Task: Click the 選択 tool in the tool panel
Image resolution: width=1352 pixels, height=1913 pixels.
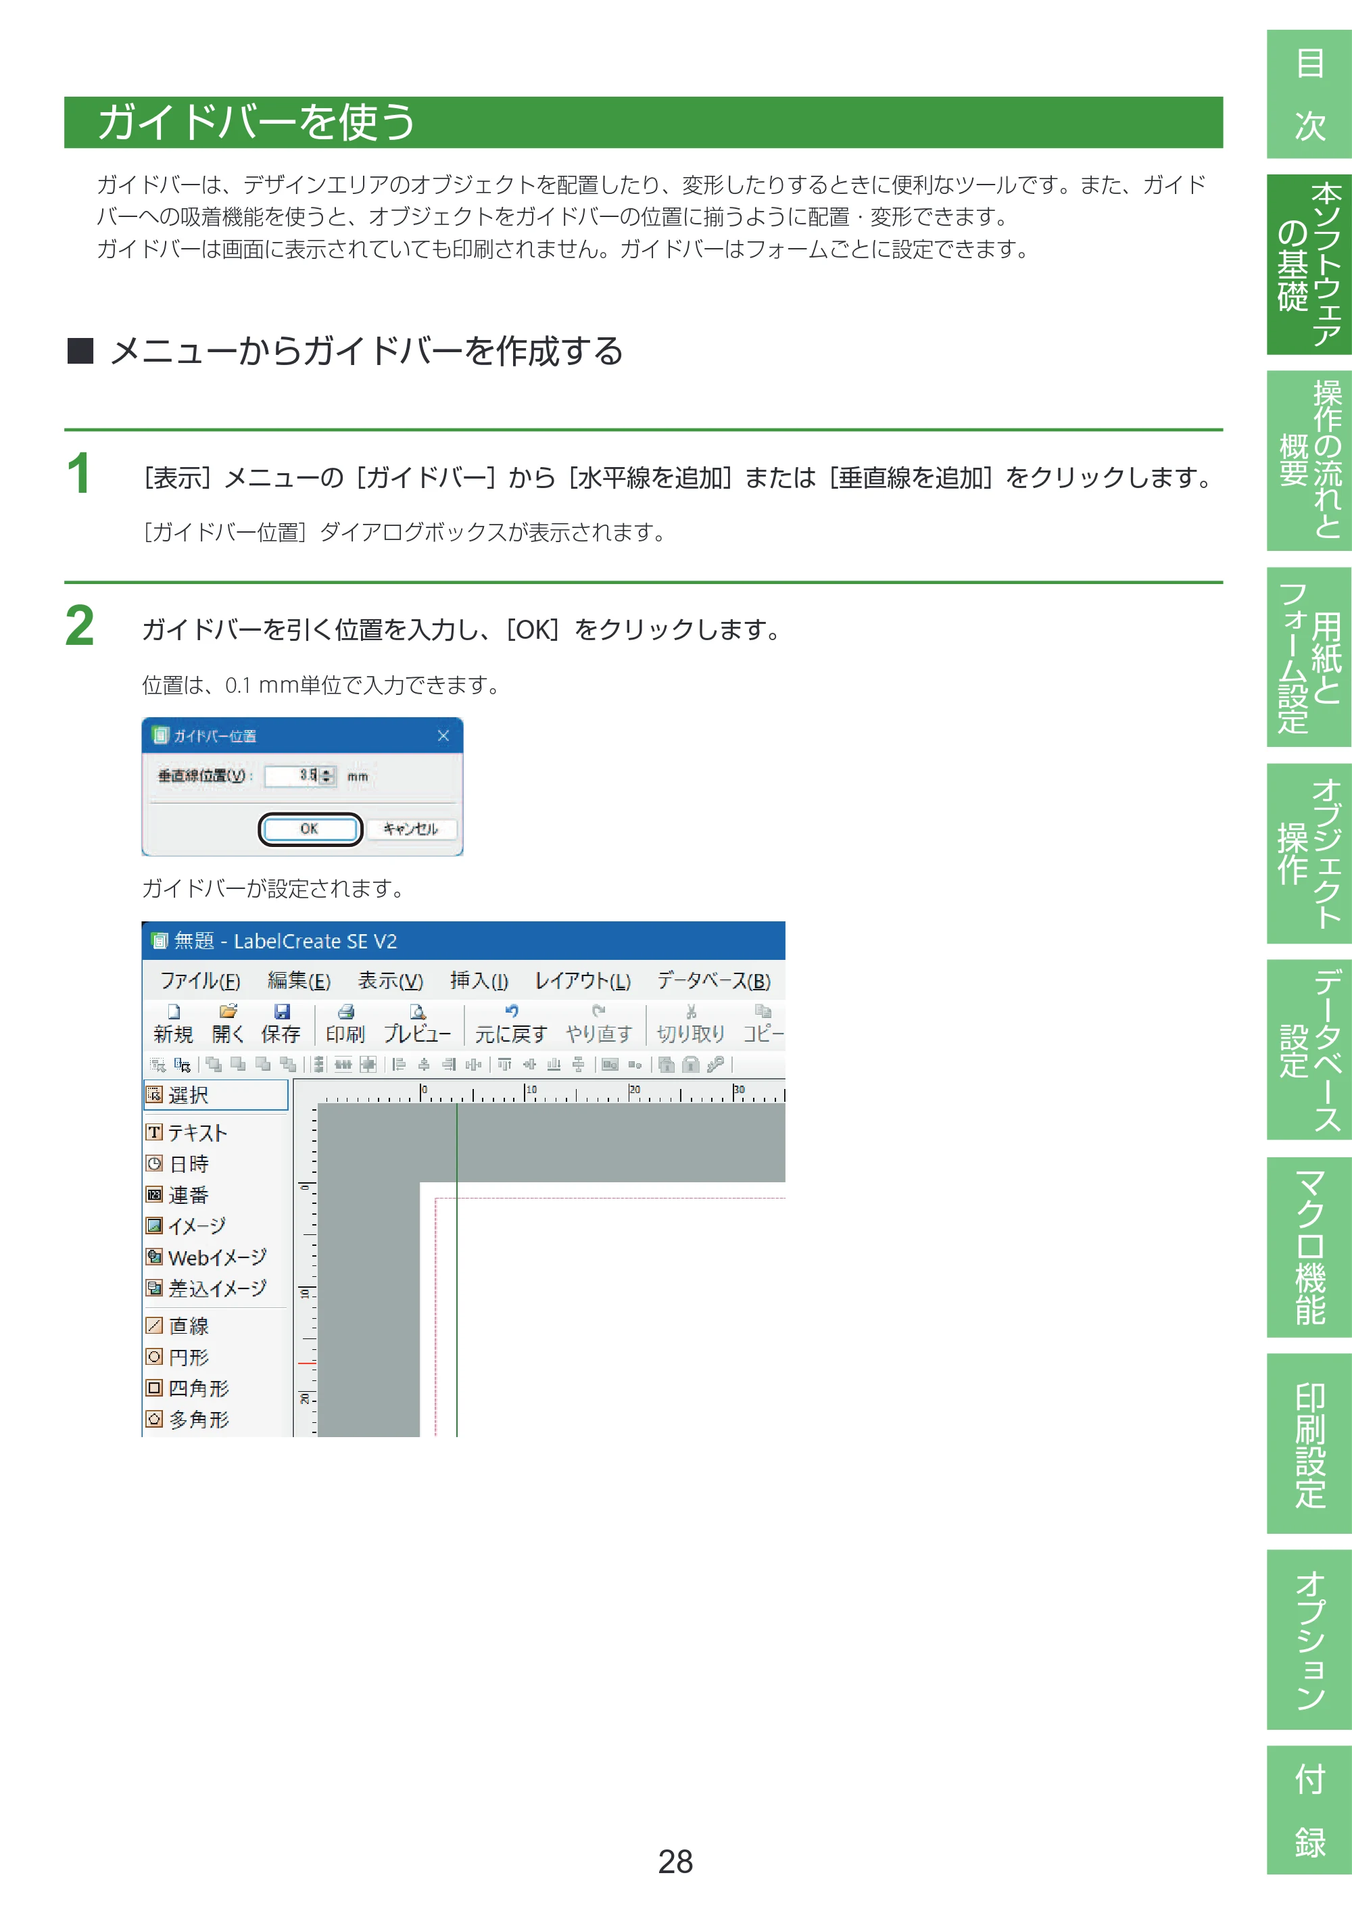Action: tap(216, 1095)
